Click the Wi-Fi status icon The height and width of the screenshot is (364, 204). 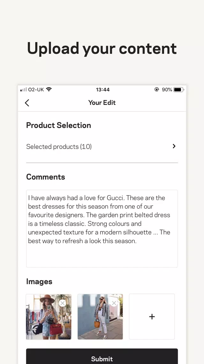pos(49,89)
